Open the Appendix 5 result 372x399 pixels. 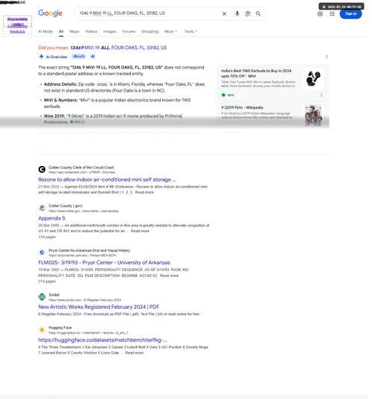tap(51, 218)
